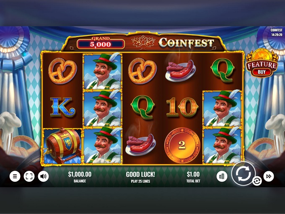Image resolution: width=285 pixels, height=214 pixels.
Task: Open the coin stack bet settings
Action: (x=222, y=176)
